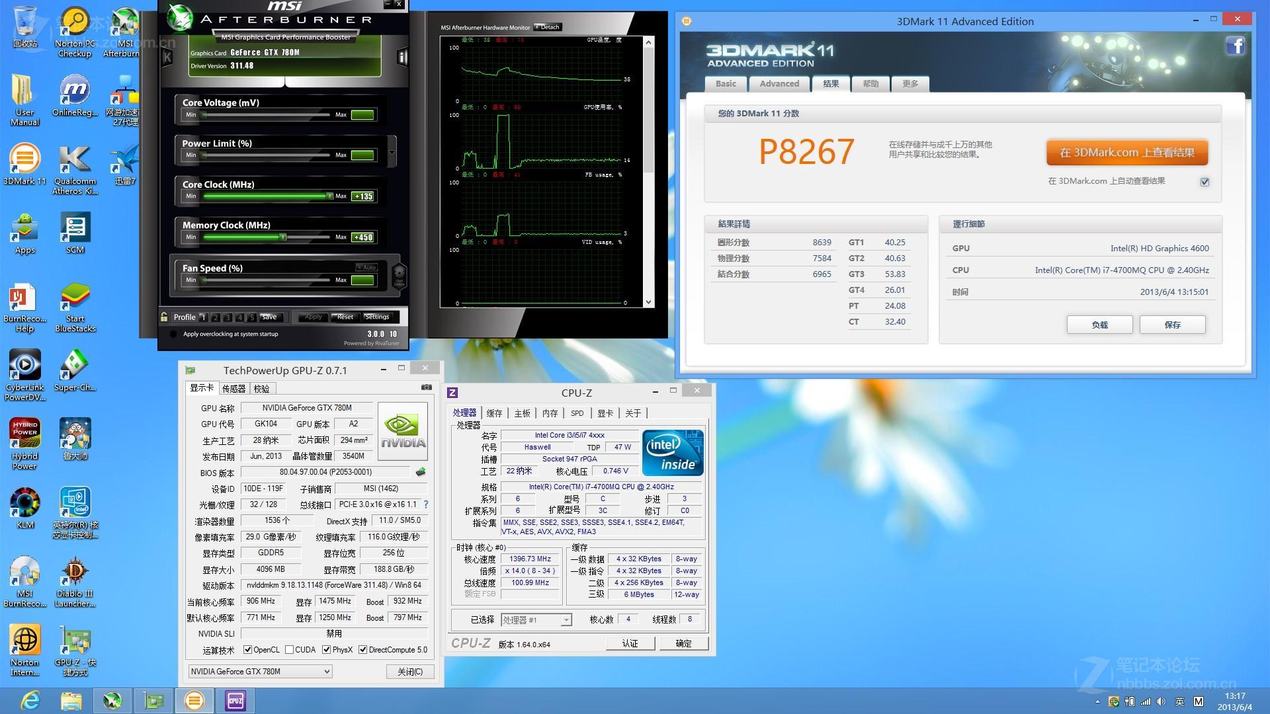Toggle the PhysX checkbox in GPU-Z
Image resolution: width=1270 pixels, height=714 pixels.
pos(326,650)
